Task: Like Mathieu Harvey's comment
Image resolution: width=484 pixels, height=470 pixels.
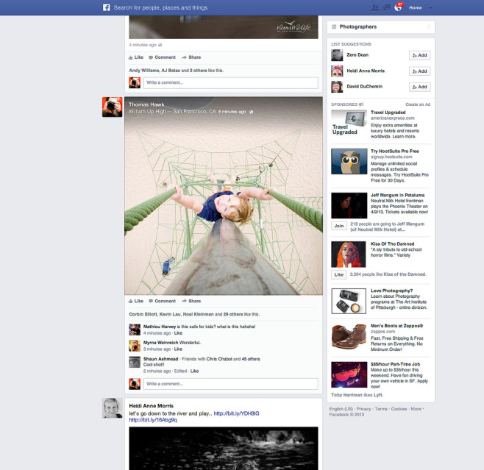Action: 178,333
